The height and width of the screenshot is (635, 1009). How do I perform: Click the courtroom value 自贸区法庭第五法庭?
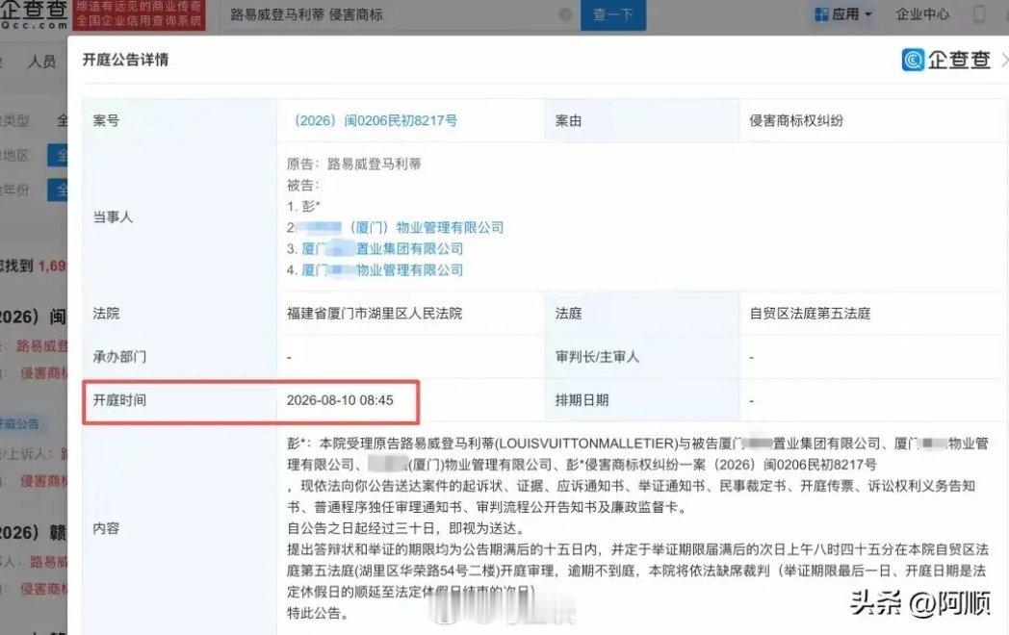click(x=810, y=314)
